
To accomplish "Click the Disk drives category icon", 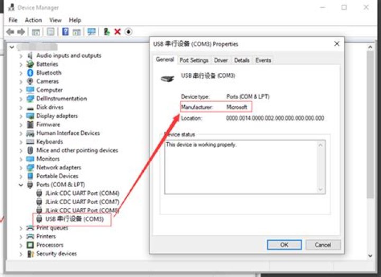I will point(30,107).
